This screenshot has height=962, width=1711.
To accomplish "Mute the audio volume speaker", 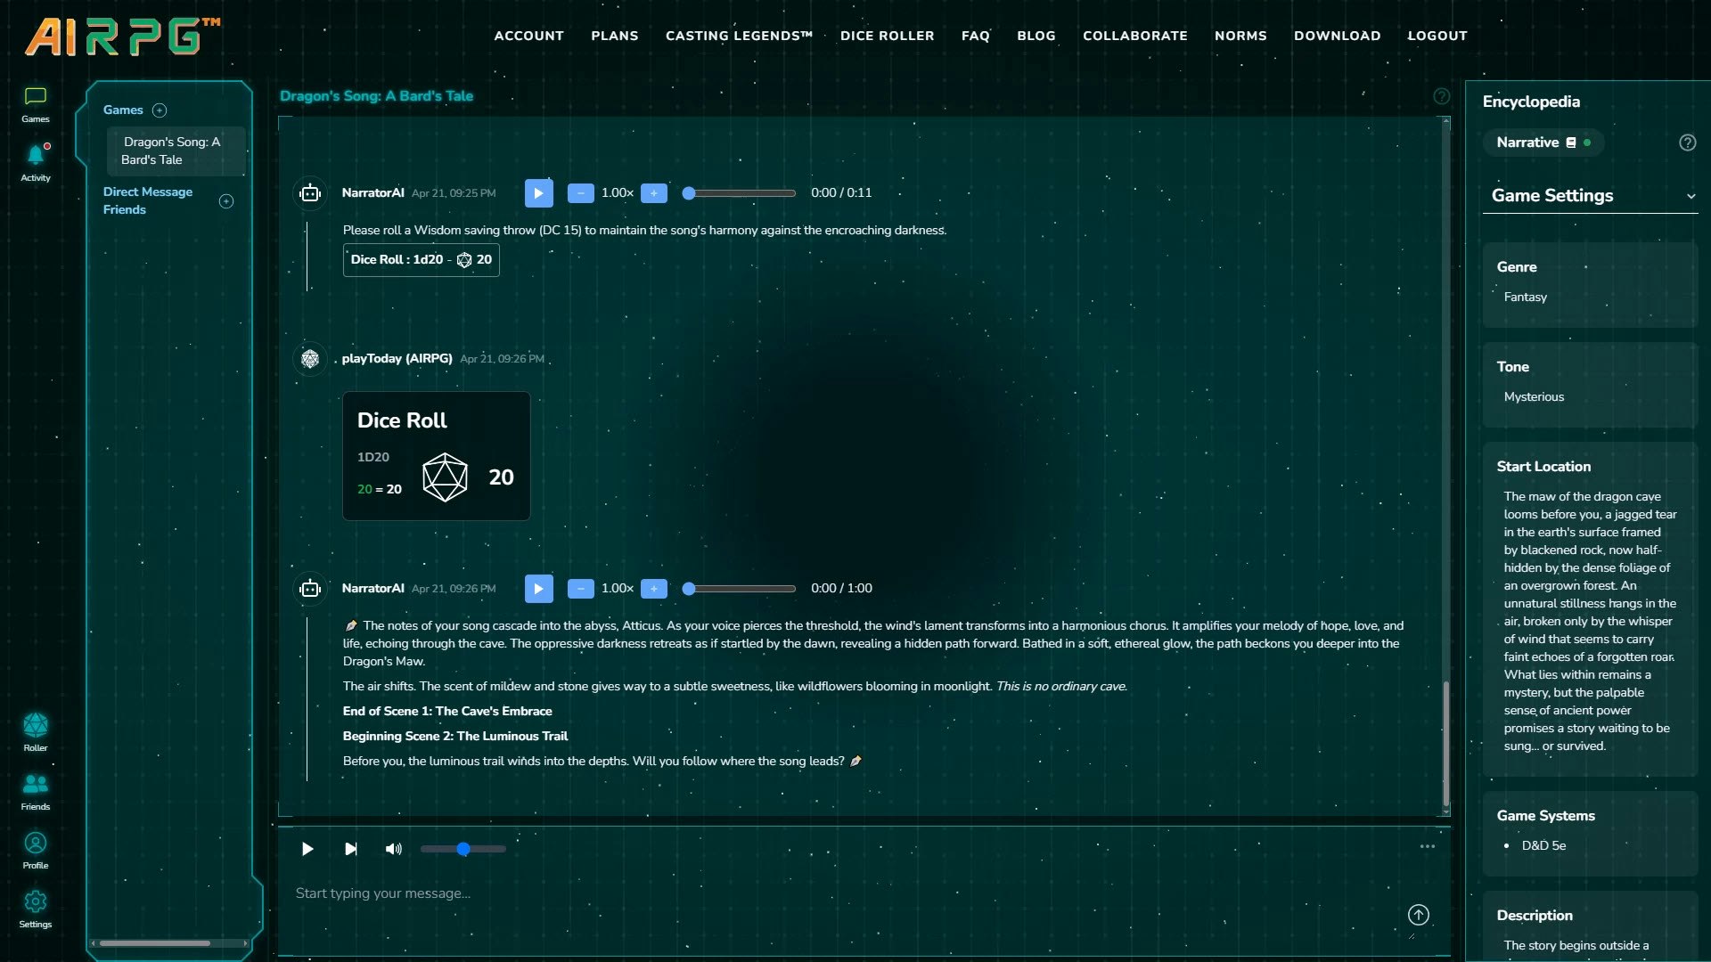I will pyautogui.click(x=393, y=849).
